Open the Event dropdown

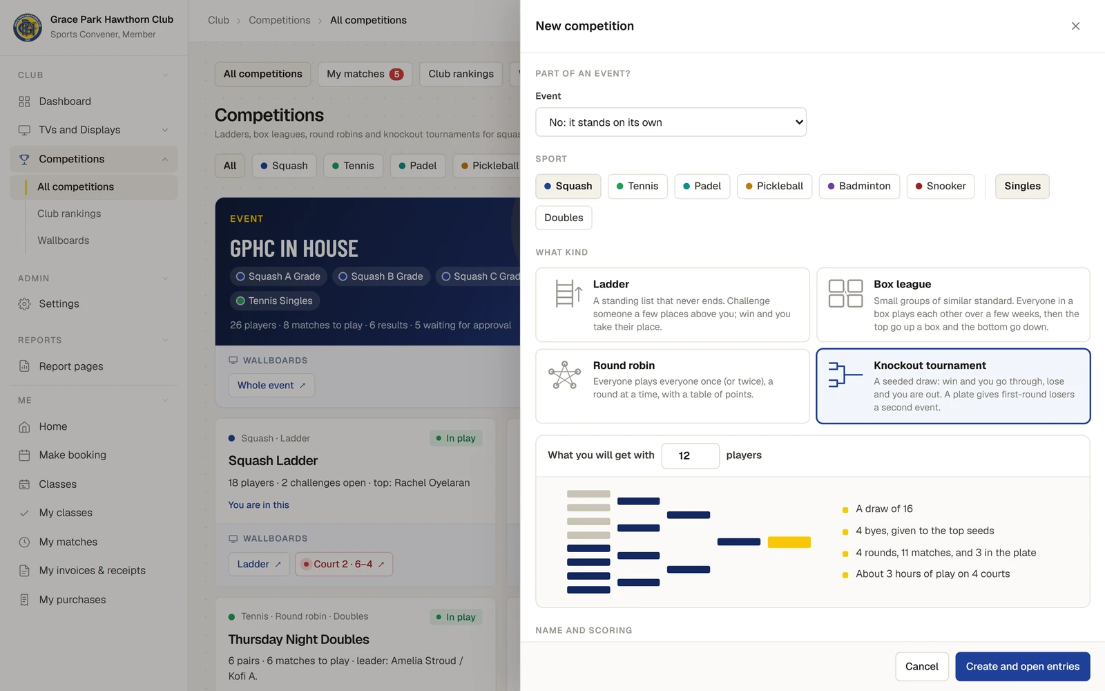click(671, 122)
